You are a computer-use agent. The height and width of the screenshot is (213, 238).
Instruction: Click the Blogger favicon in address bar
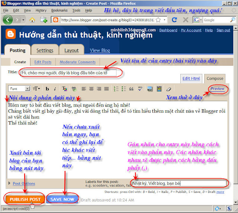coord(55,20)
